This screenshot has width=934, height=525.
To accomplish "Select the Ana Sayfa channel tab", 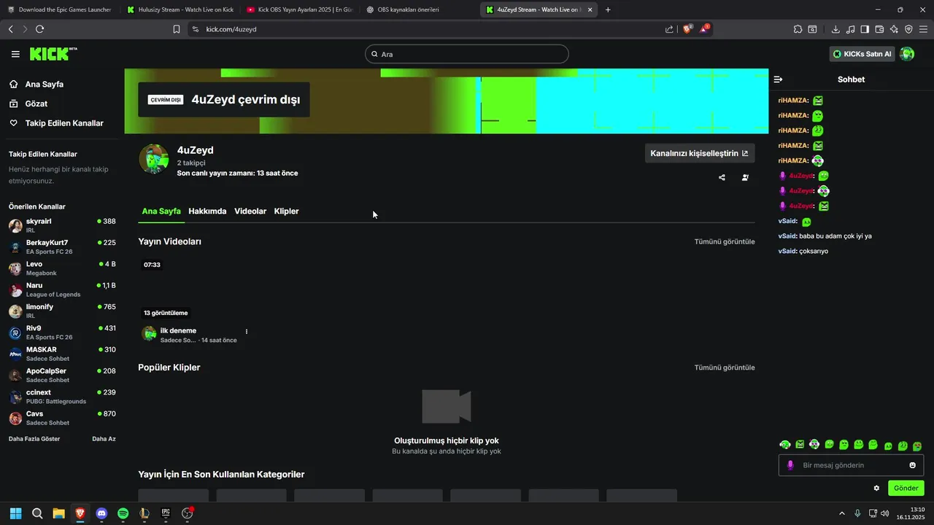I will [161, 211].
